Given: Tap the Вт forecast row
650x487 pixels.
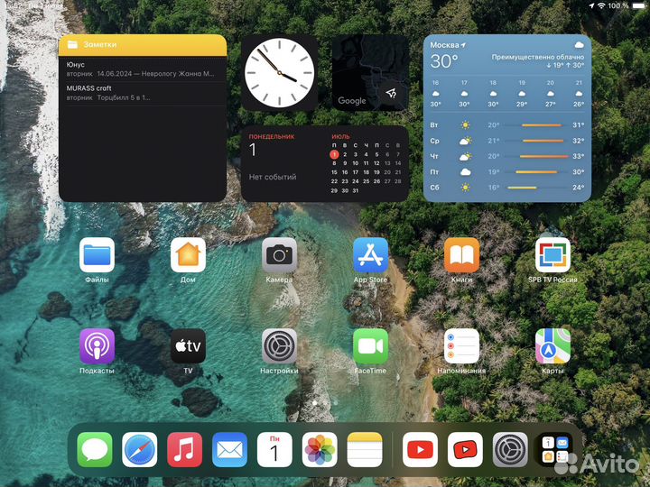Looking at the screenshot, I should (507, 125).
